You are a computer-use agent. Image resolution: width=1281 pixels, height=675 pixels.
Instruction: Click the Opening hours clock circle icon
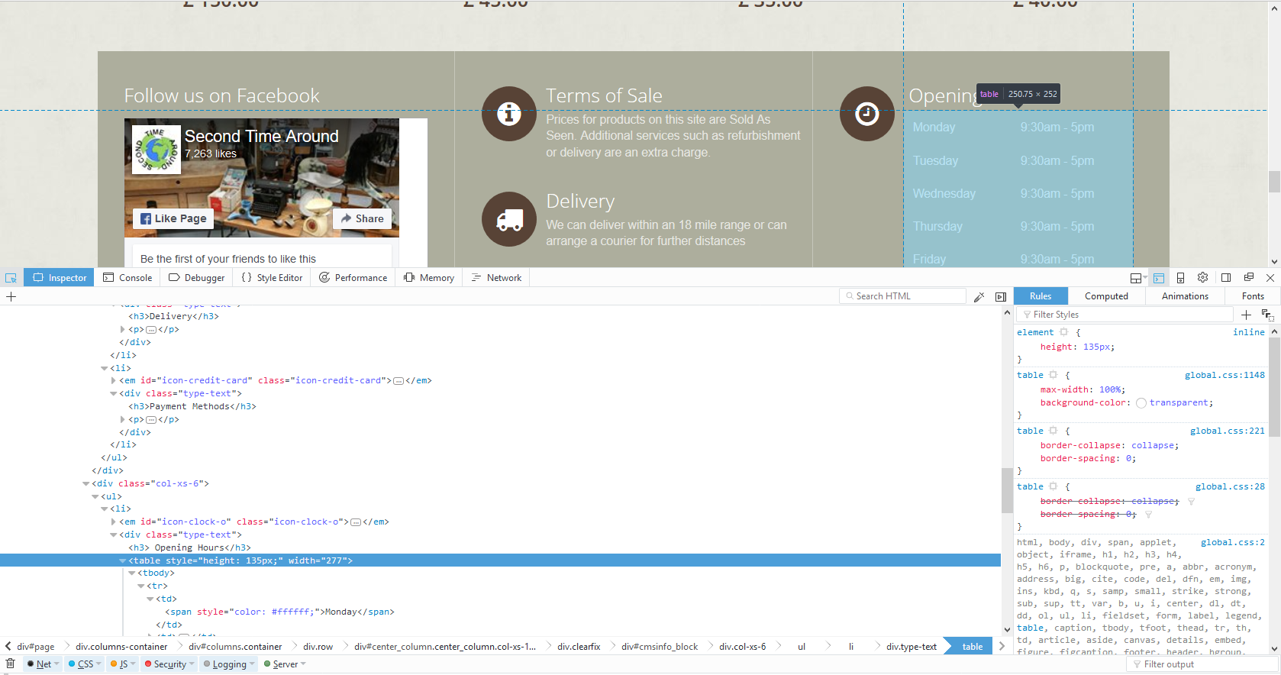coord(867,114)
